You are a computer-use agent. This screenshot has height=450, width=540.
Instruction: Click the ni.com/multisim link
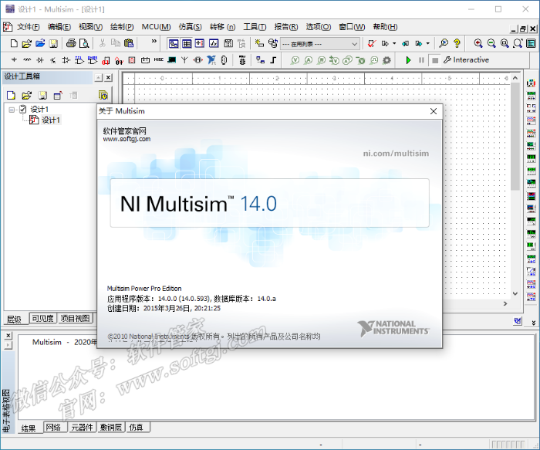point(396,154)
